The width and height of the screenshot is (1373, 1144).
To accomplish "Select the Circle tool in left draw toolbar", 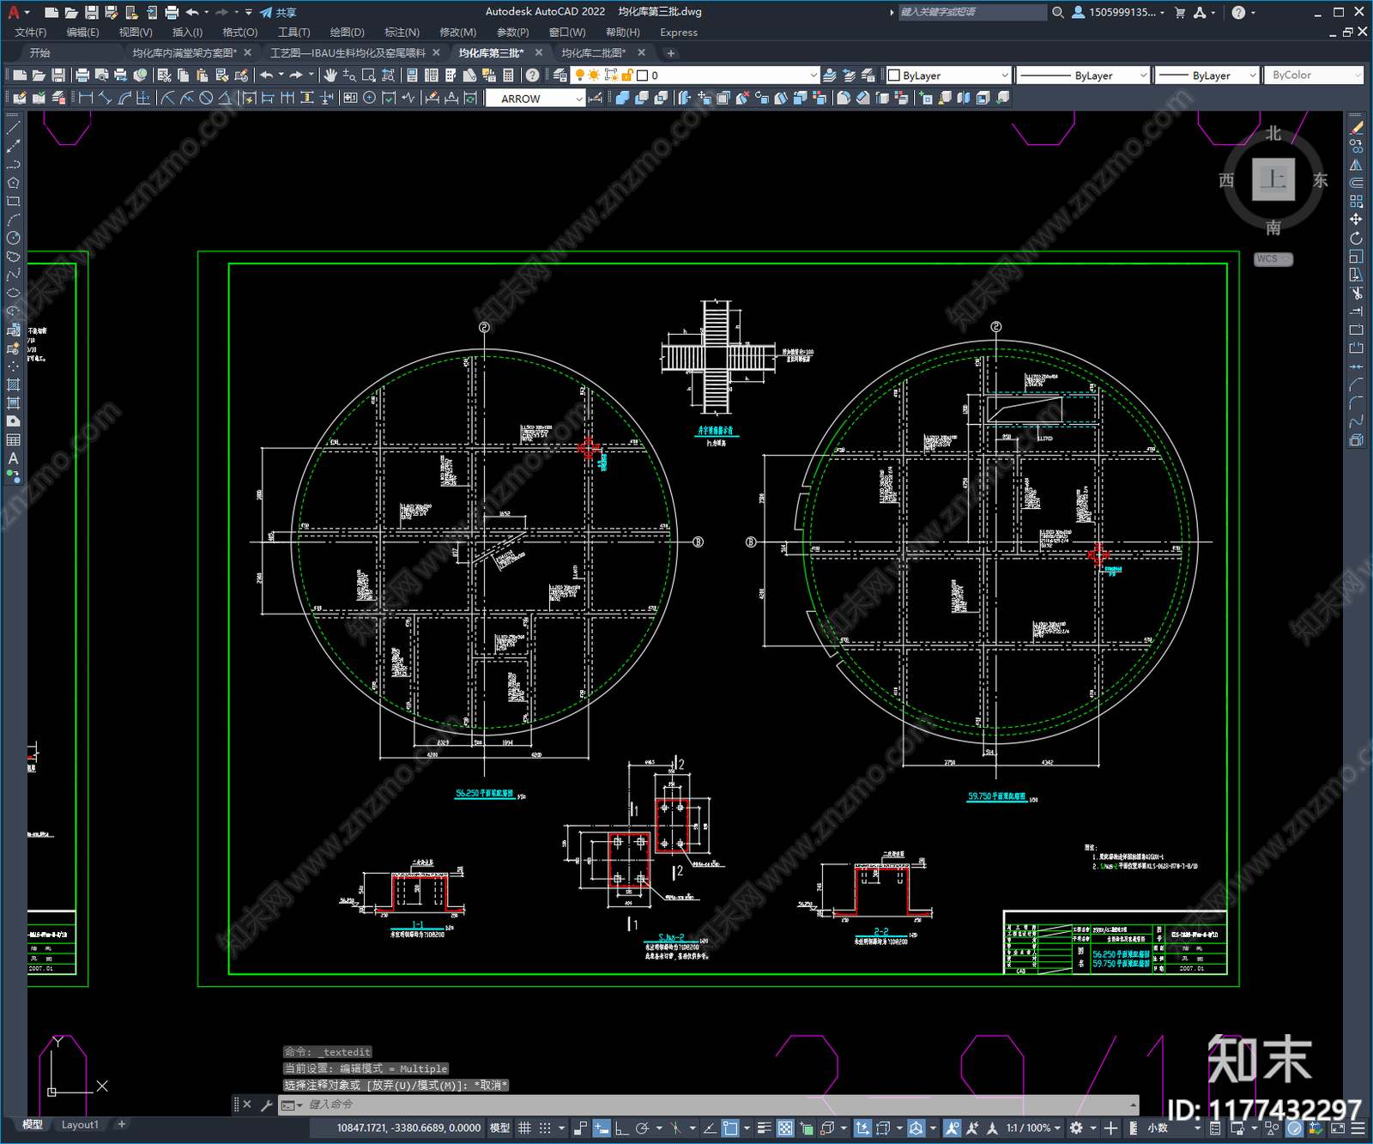I will (13, 238).
